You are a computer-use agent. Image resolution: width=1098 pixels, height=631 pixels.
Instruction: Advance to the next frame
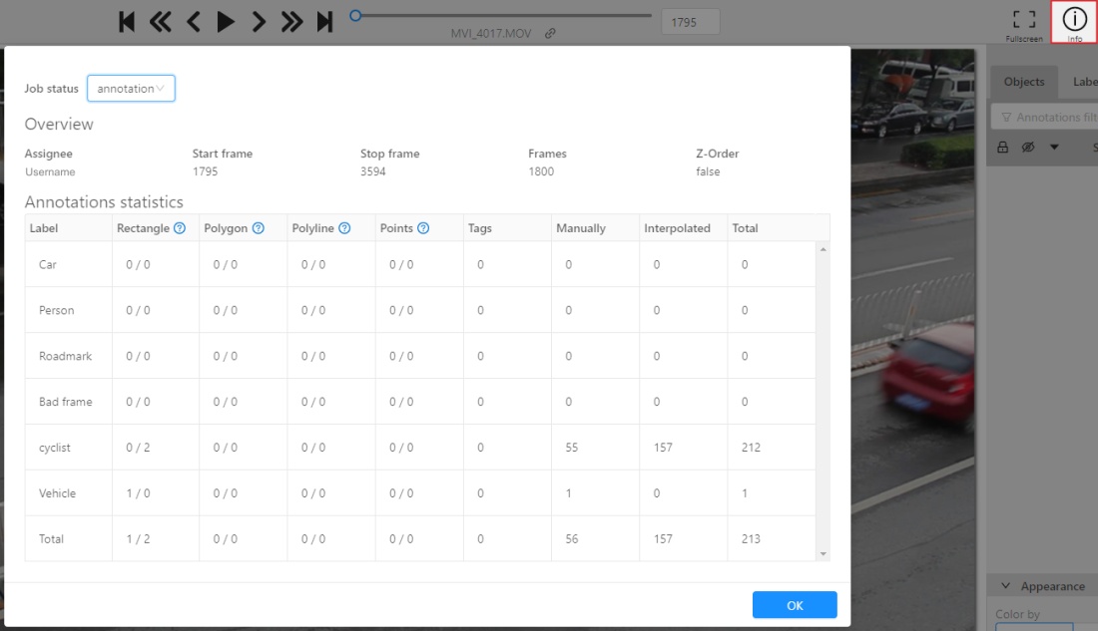259,22
